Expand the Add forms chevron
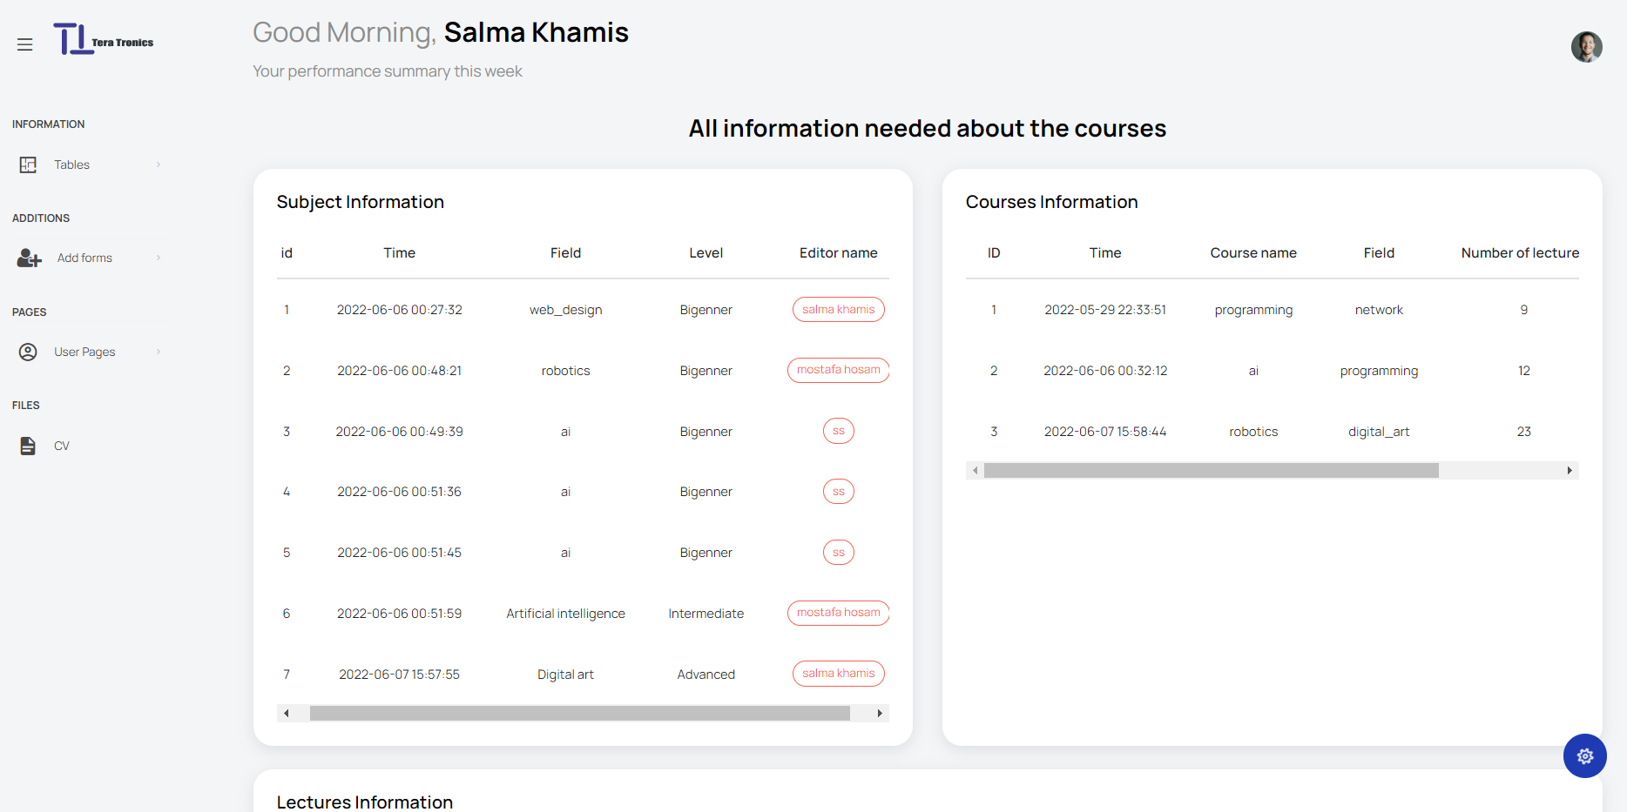Image resolution: width=1627 pixels, height=812 pixels. point(159,258)
